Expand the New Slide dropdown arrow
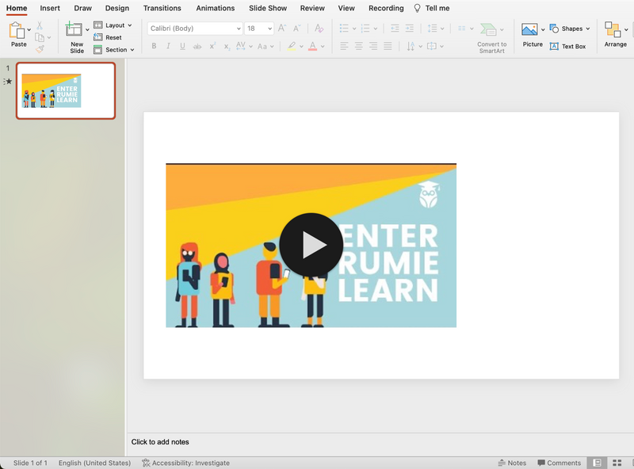This screenshot has width=634, height=469. [87, 29]
